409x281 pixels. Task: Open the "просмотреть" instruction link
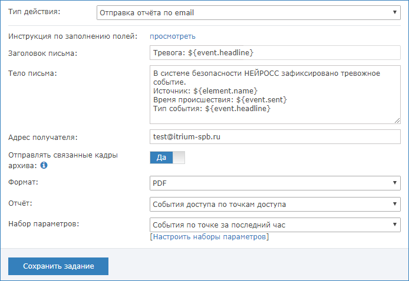point(173,36)
